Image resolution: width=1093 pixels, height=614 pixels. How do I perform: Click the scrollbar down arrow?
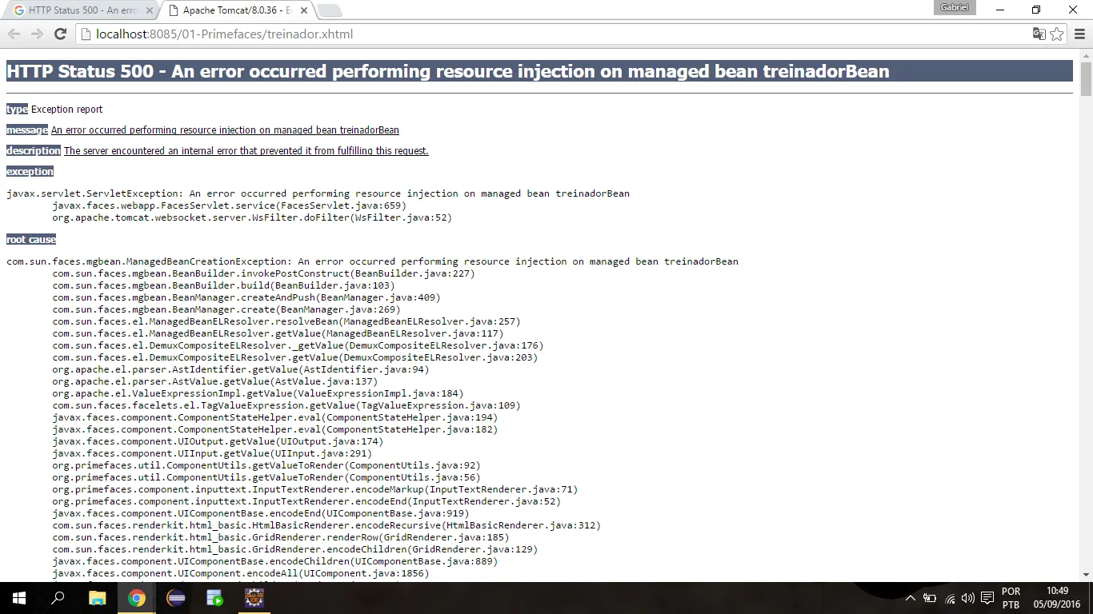(1086, 574)
